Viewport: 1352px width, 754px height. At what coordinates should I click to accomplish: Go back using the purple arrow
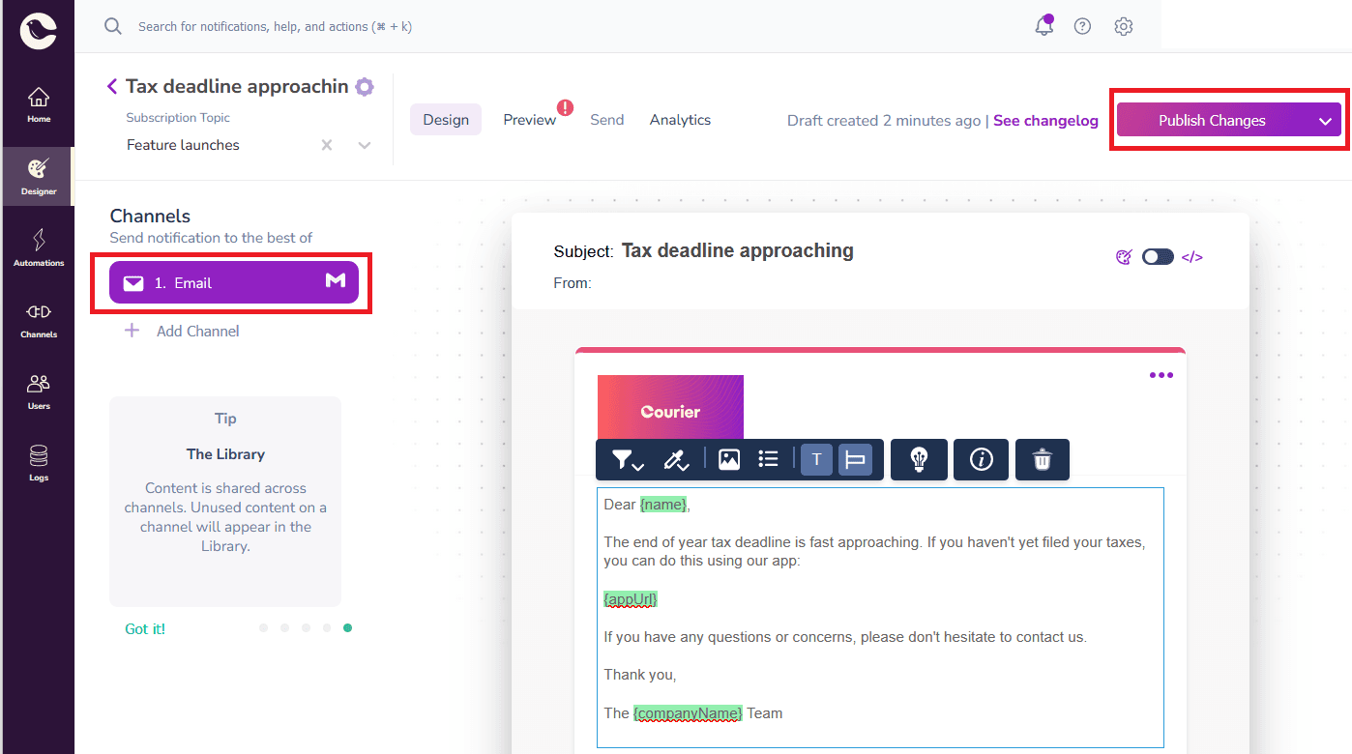tap(112, 86)
